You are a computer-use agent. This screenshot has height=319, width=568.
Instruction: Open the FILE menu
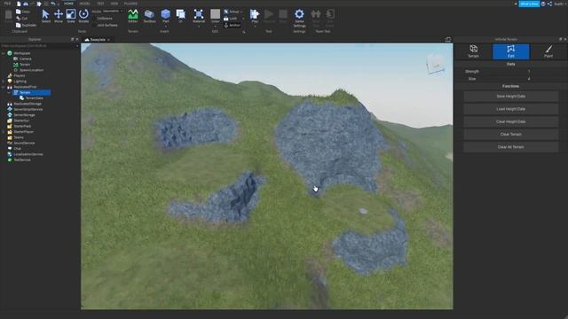click(x=7, y=4)
